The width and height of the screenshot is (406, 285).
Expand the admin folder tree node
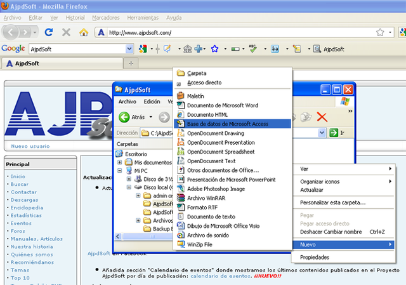click(x=138, y=196)
